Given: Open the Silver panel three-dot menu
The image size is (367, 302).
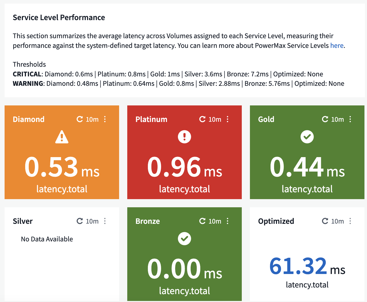Looking at the screenshot, I should pos(105,221).
